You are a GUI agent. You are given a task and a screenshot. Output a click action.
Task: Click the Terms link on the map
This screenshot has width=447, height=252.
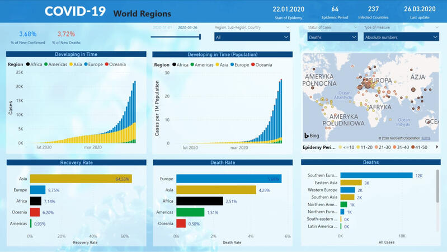point(426,138)
